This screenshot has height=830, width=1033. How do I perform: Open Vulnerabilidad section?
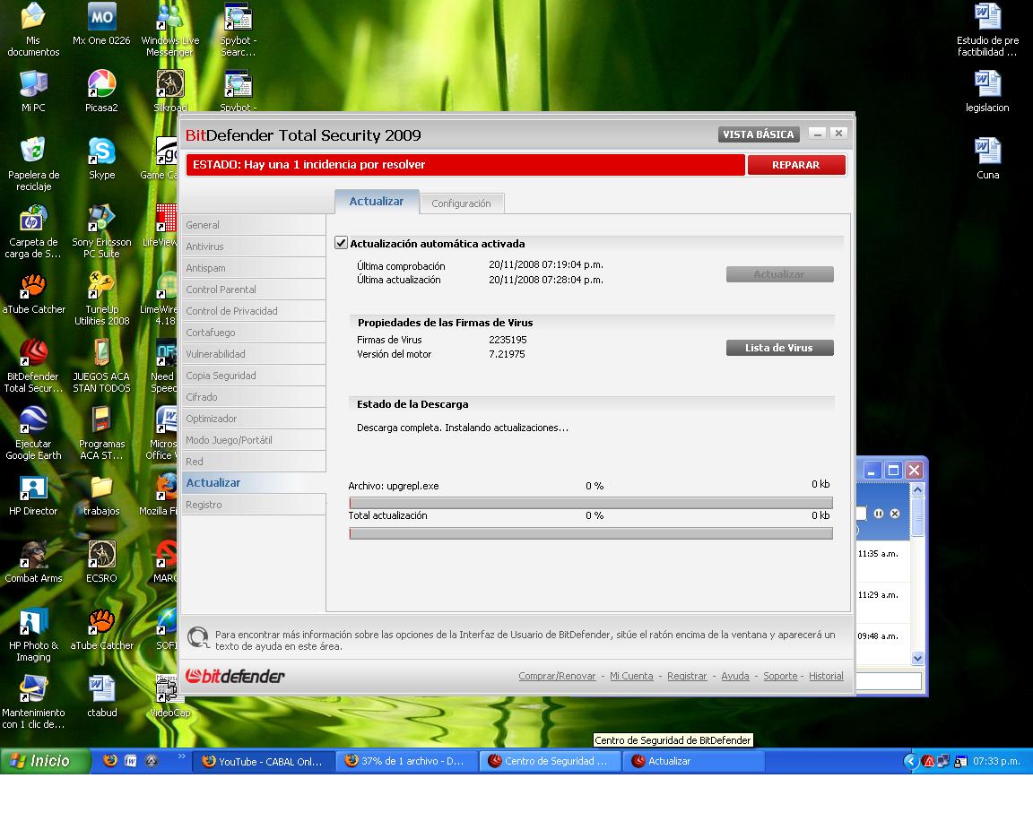click(x=254, y=354)
